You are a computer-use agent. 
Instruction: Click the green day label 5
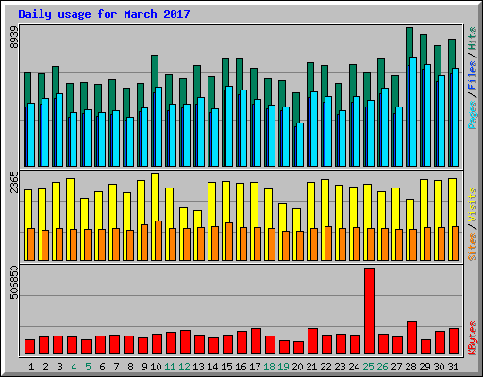[88, 367]
